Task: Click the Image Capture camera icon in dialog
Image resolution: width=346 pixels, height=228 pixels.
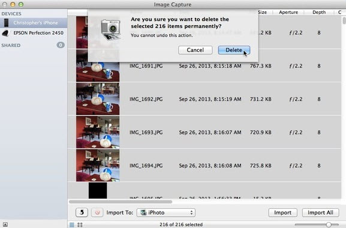Action: pos(111,30)
